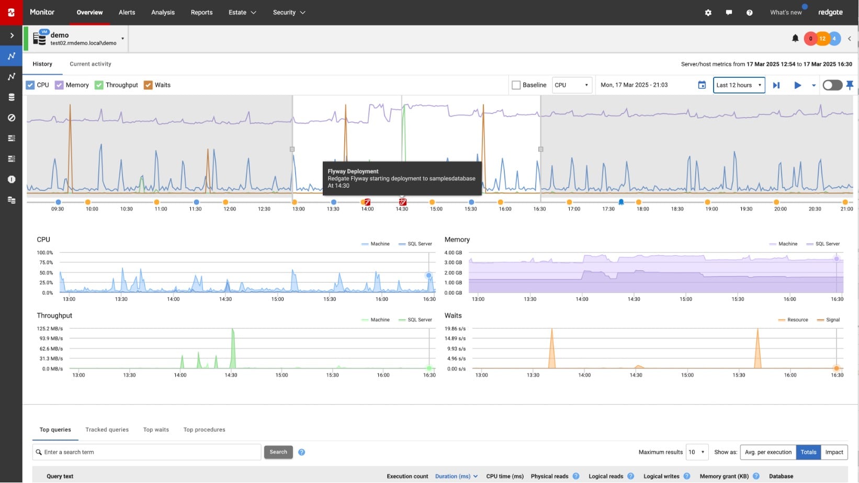
Task: Click the redgate brand link
Action: (x=830, y=13)
